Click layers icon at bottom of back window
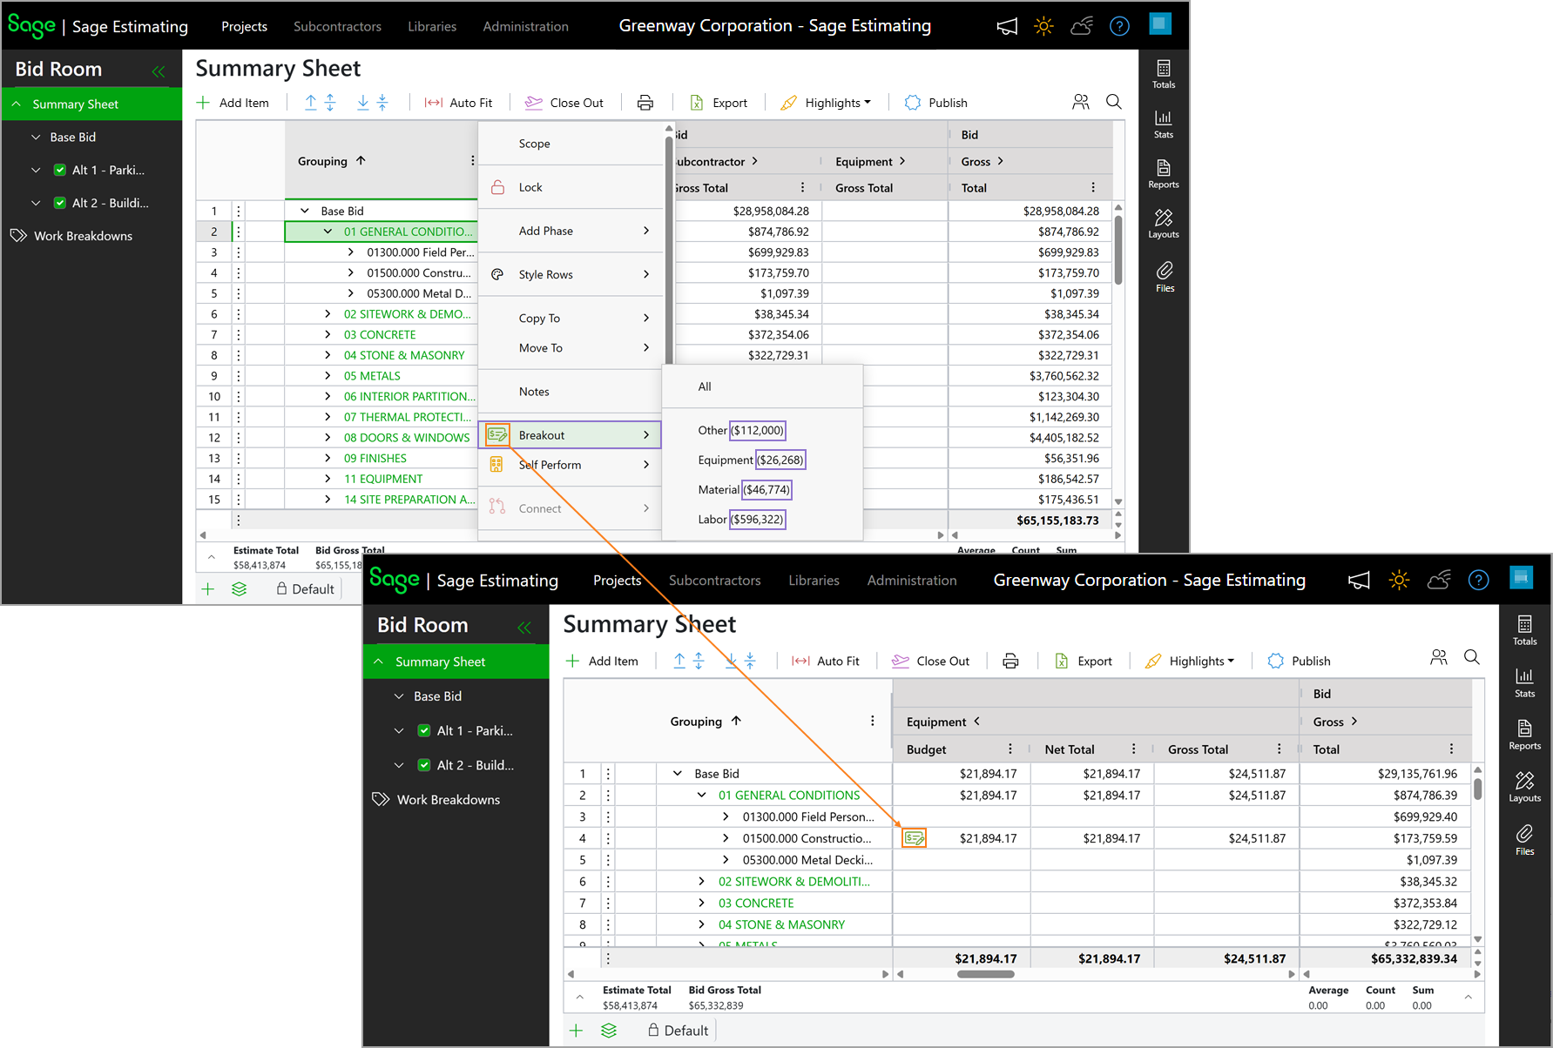1553x1048 pixels. pyautogui.click(x=239, y=589)
